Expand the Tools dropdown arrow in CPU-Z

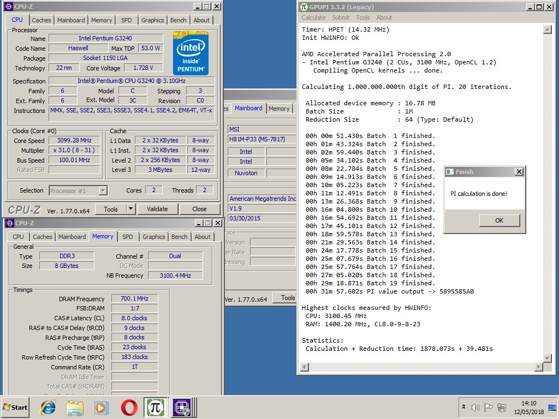coord(131,209)
